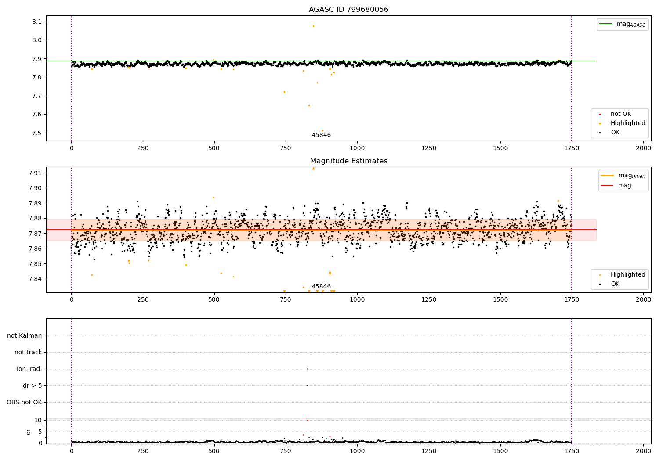Click the 'not Kalman' axis label
This screenshot has height=461, width=659.
click(x=25, y=336)
